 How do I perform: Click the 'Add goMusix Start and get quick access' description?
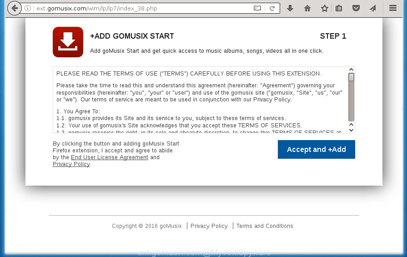click(207, 51)
